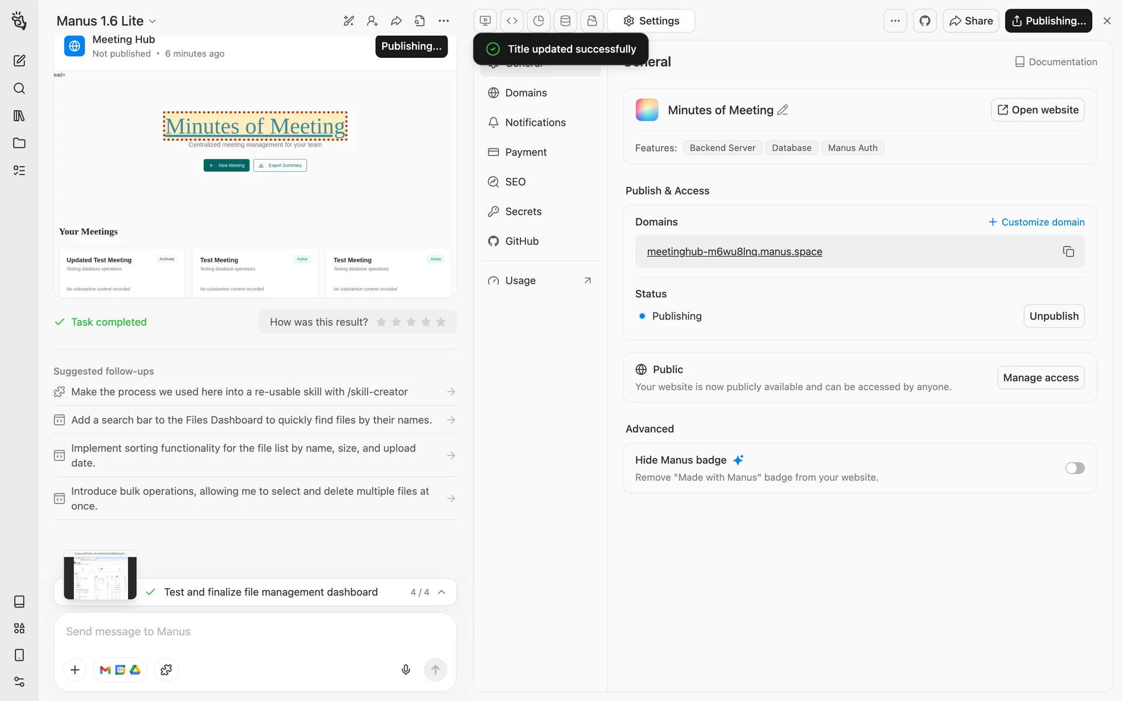This screenshot has height=701, width=1122.
Task: Collapse the 4/4 task progress chevron
Action: [442, 592]
